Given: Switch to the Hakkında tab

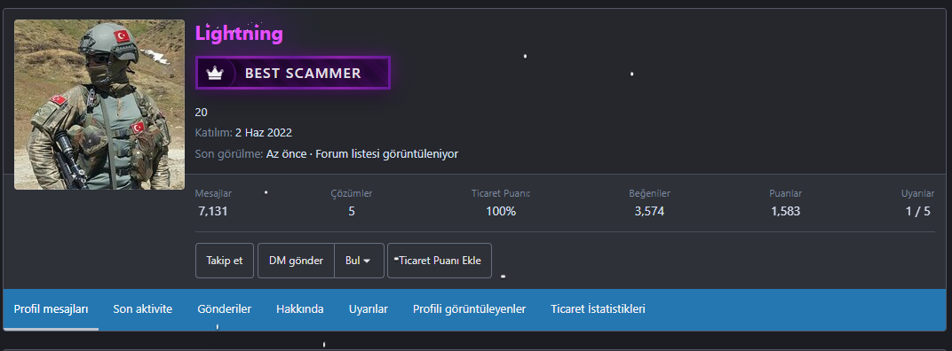Looking at the screenshot, I should click(x=300, y=309).
